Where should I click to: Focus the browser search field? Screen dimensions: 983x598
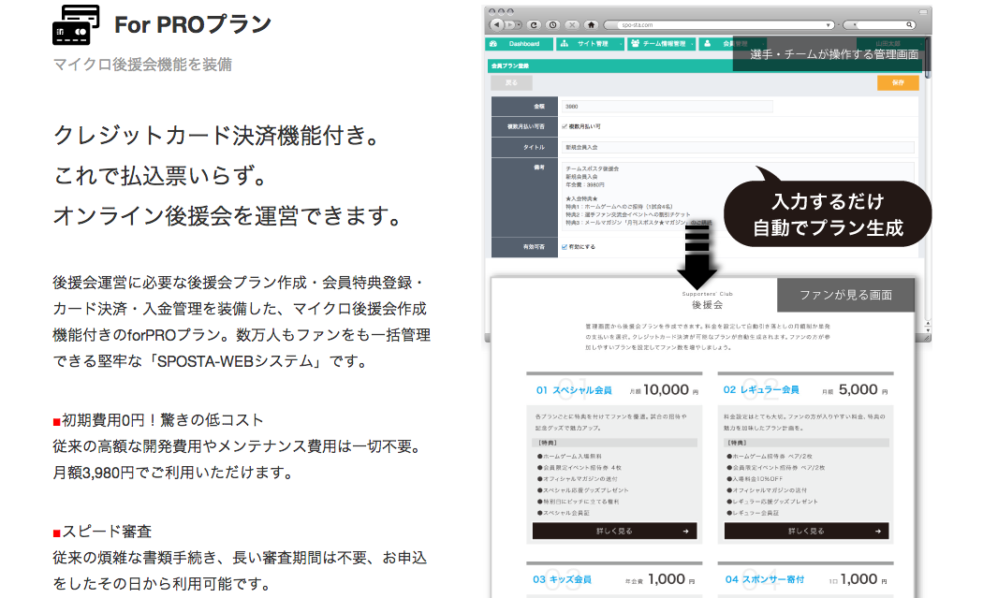pyautogui.click(x=879, y=25)
